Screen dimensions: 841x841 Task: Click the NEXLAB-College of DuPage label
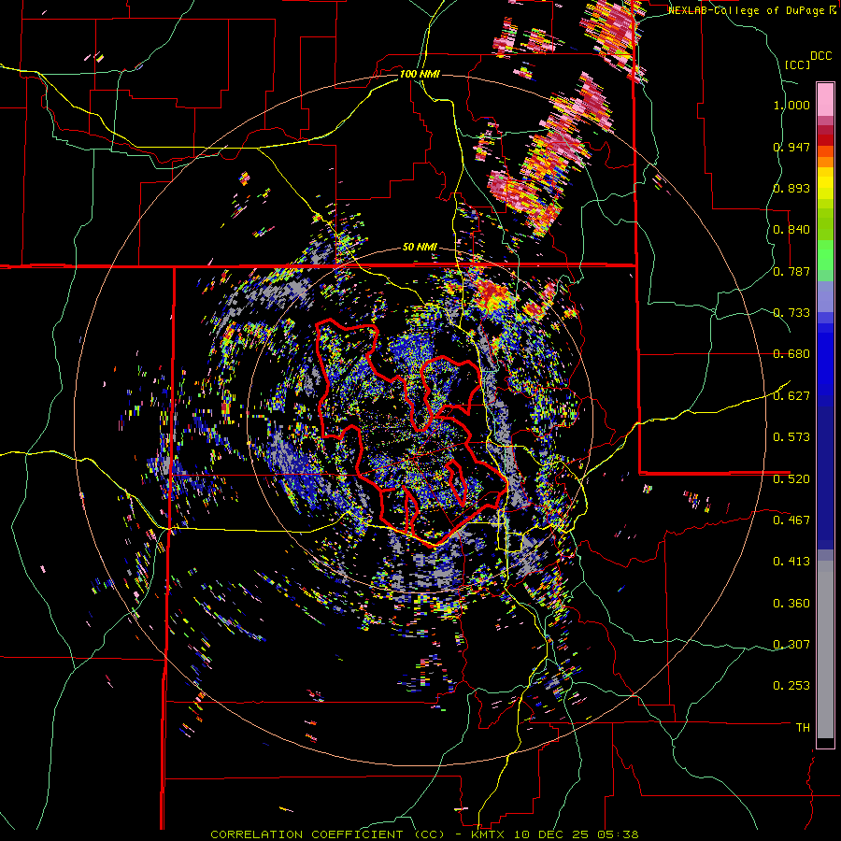747,10
